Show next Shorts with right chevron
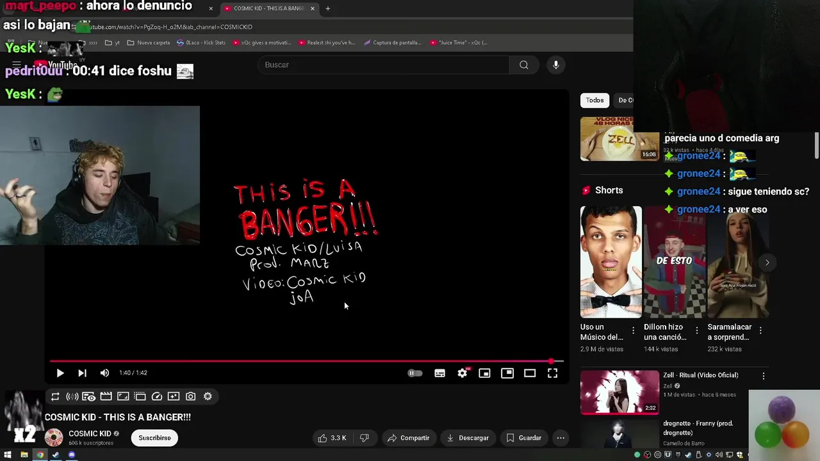 [767, 263]
